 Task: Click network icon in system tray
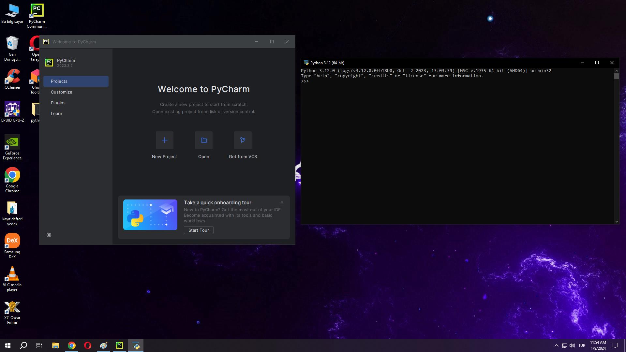564,345
